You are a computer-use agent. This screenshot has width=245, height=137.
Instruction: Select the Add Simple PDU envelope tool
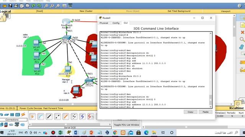(242, 62)
